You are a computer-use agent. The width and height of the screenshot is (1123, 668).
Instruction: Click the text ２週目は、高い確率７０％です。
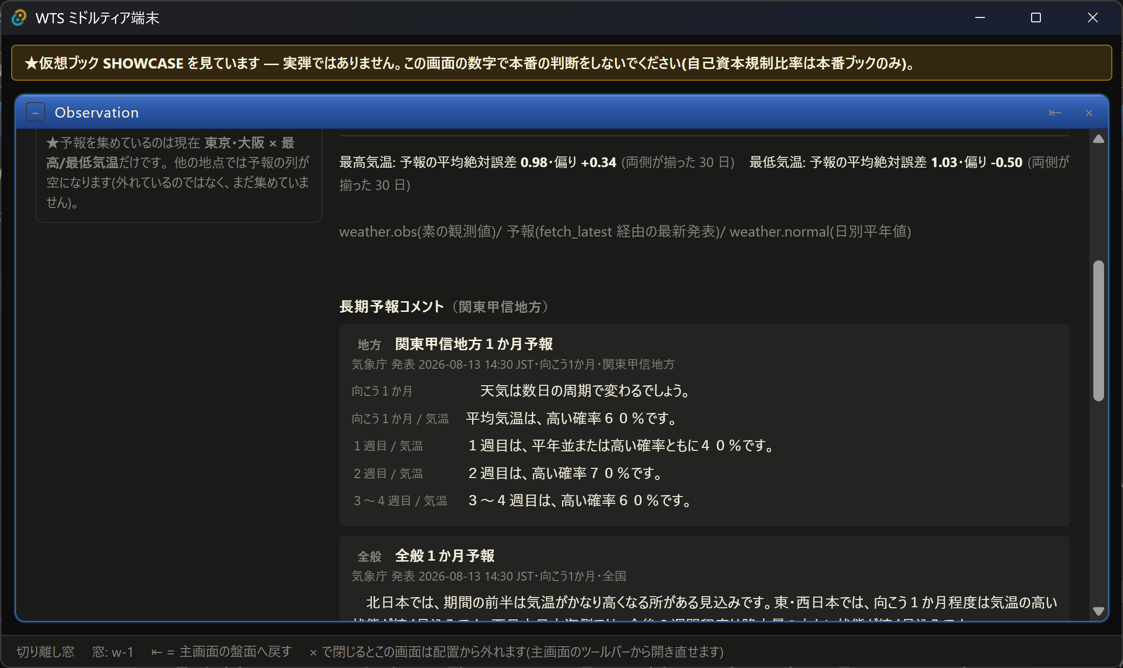[x=566, y=473]
